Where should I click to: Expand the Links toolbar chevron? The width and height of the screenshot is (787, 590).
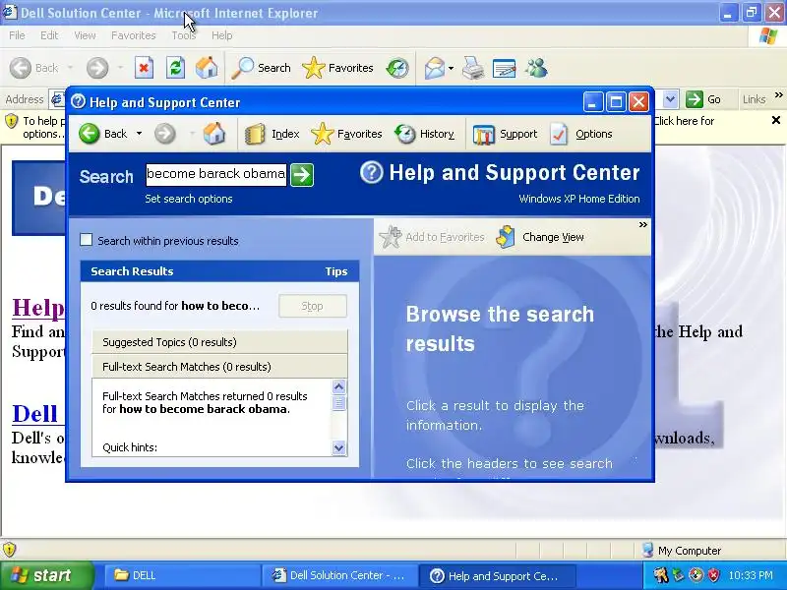[x=778, y=94]
